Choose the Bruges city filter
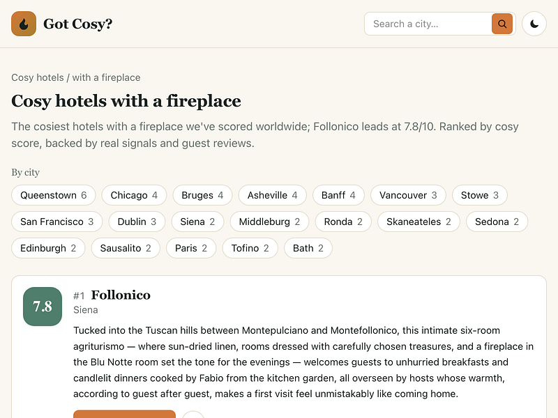The height and width of the screenshot is (418, 558). (202, 195)
